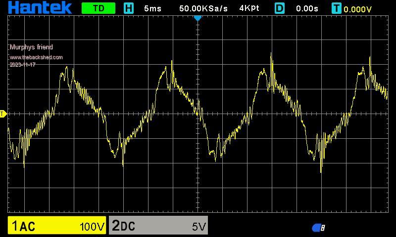Click the green TD trigger status indicator
This screenshot has height=237, width=396.
click(x=98, y=8)
